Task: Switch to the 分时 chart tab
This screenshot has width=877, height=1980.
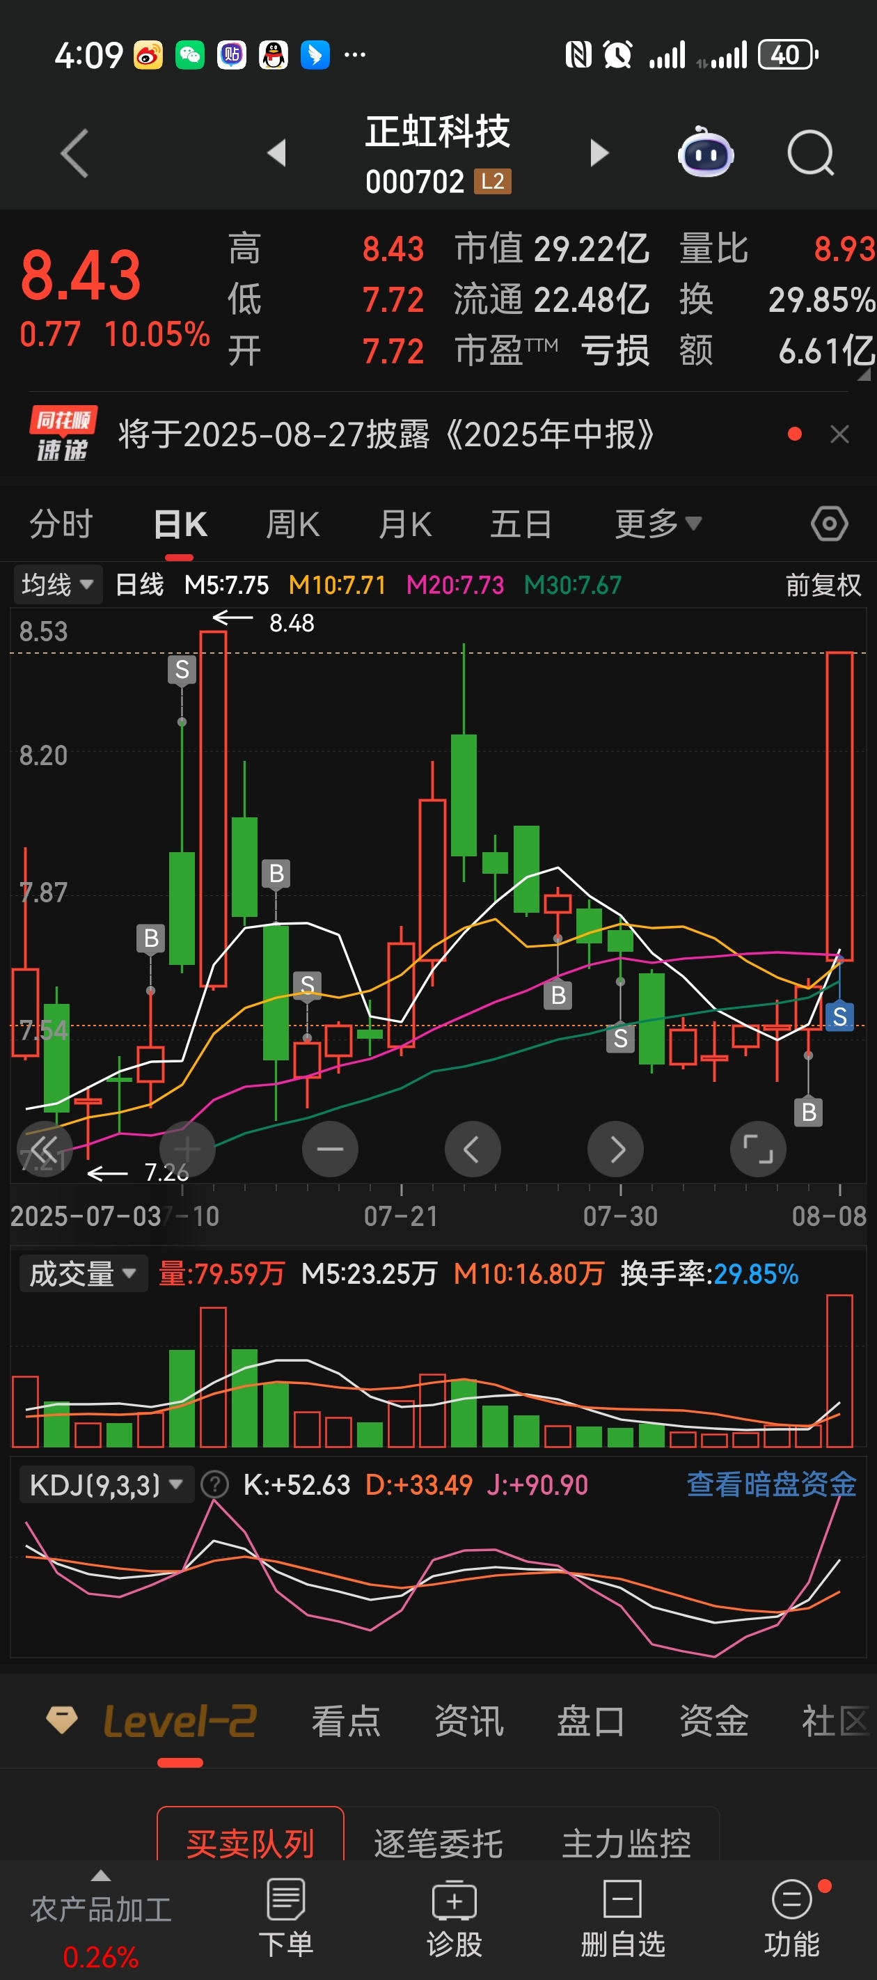Action: coord(61,524)
